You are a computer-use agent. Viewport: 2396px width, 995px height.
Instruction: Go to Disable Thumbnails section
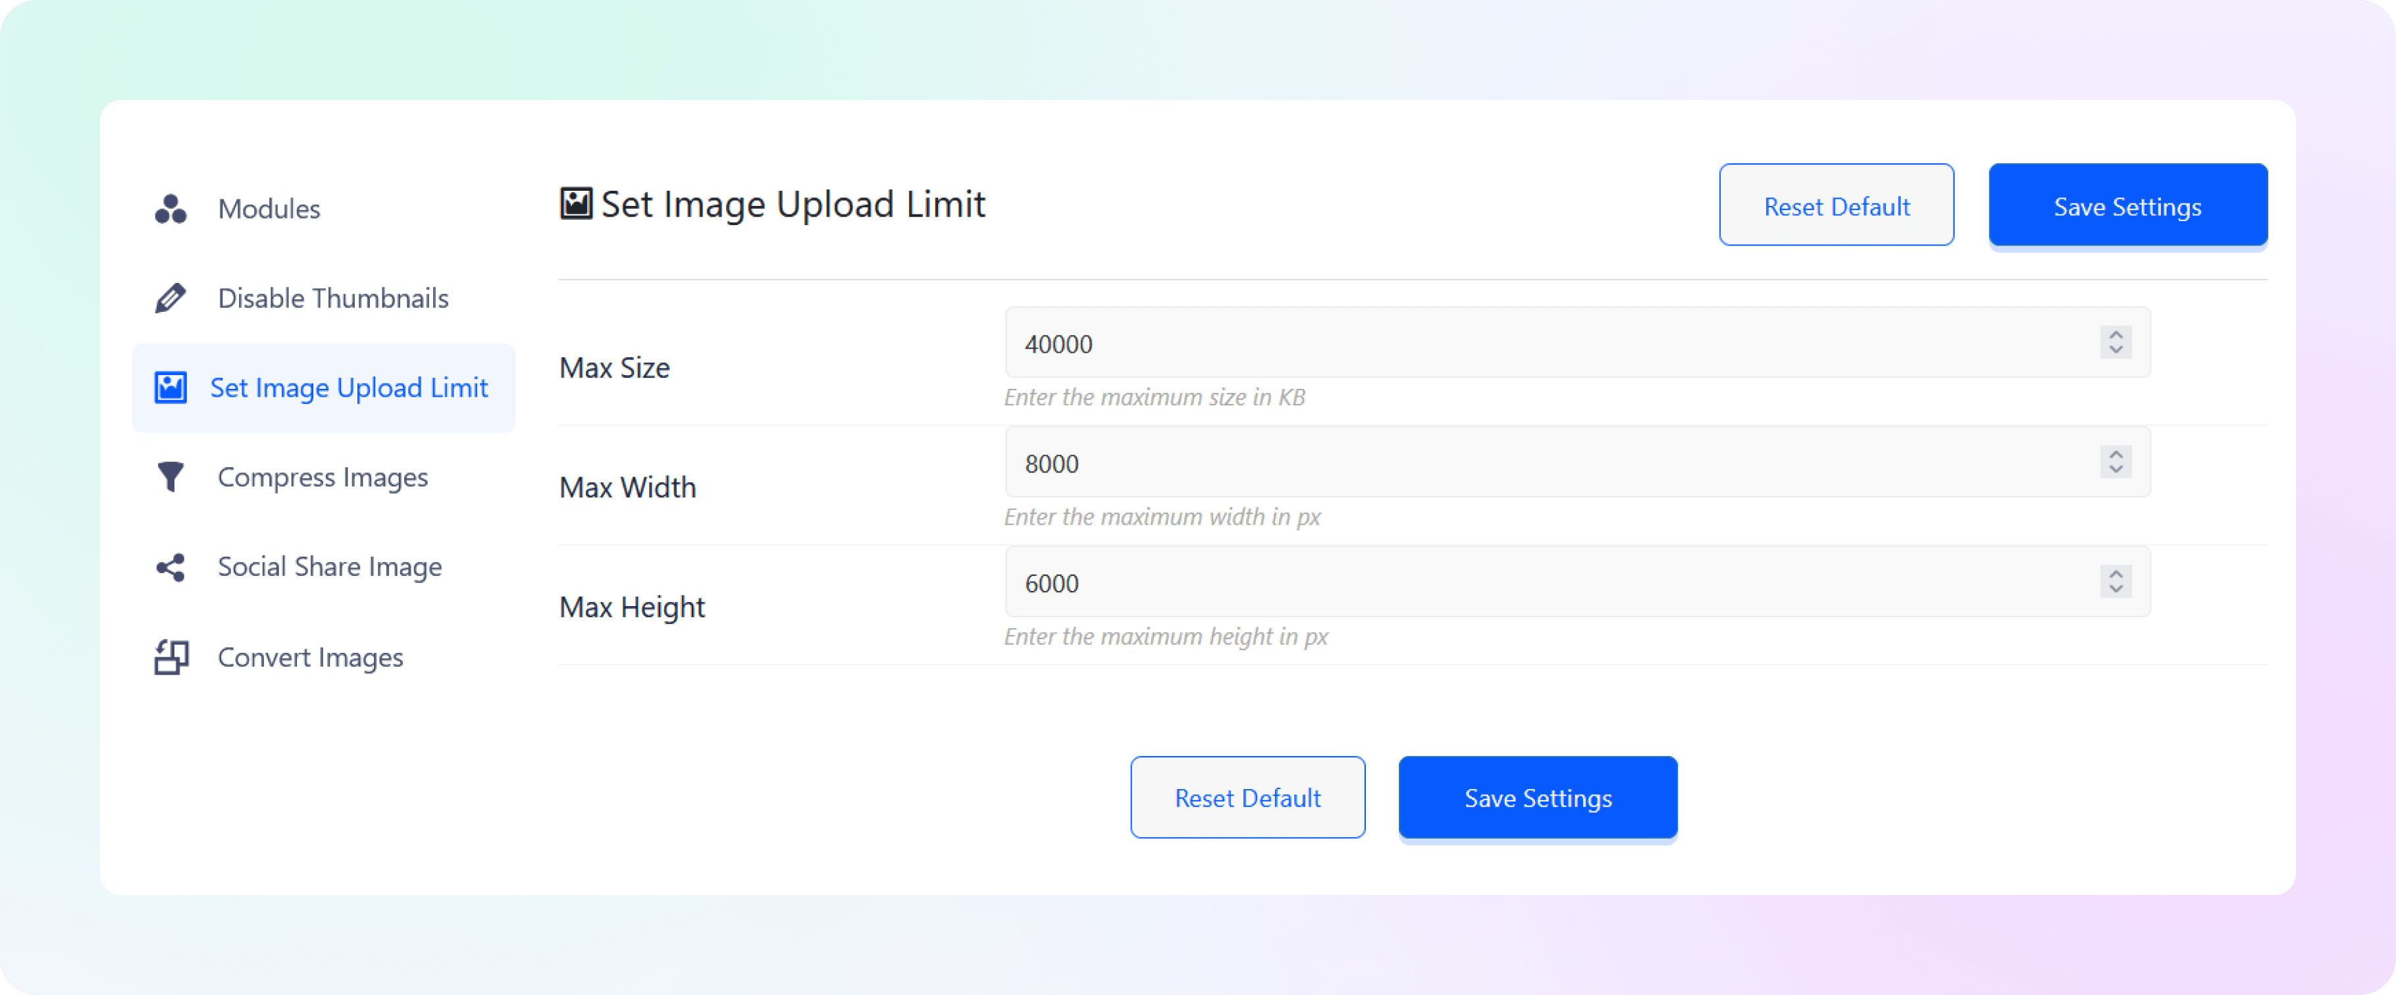(x=323, y=299)
